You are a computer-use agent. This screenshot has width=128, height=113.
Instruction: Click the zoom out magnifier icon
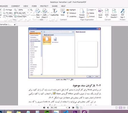pyautogui.click(x=15, y=10)
